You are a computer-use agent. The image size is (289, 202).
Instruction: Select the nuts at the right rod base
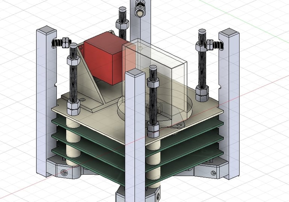(x=202, y=93)
